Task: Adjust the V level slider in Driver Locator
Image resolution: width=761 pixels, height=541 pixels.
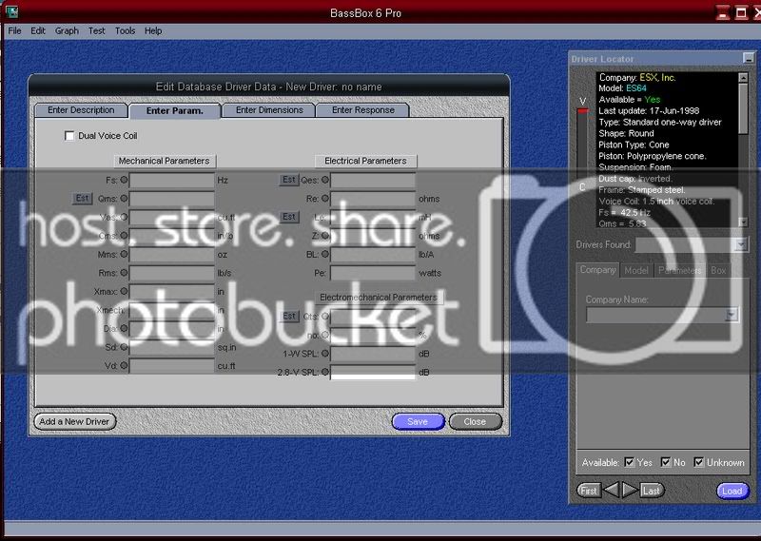Action: pos(582,111)
